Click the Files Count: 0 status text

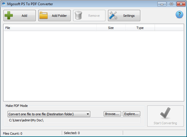(12, 134)
